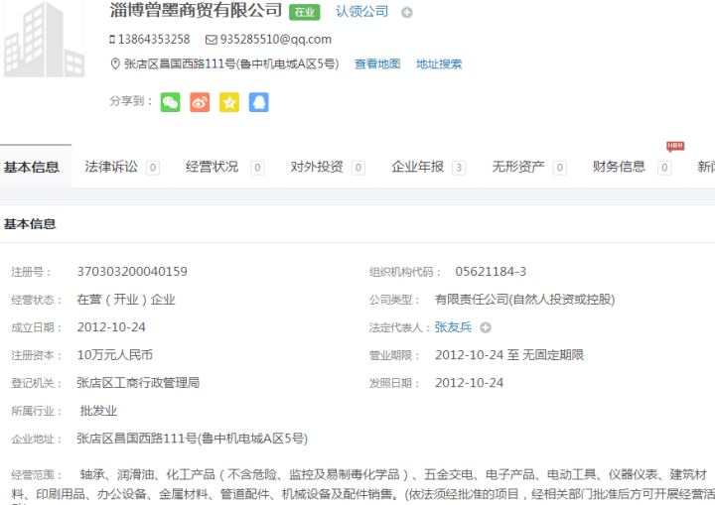Open legal representative 张友兵 link
Viewport: 715px width, 505px height.
click(453, 327)
